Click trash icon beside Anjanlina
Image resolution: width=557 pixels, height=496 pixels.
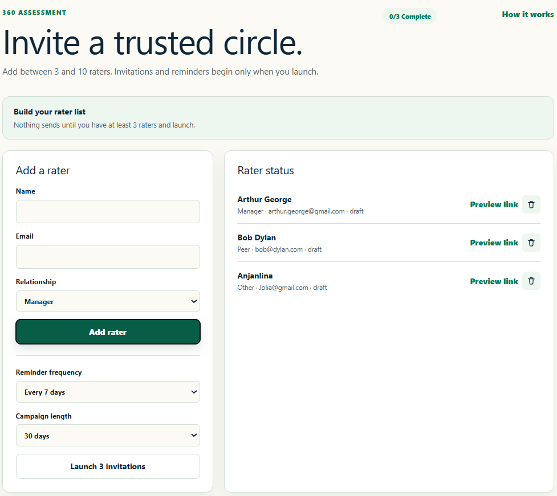coord(531,281)
